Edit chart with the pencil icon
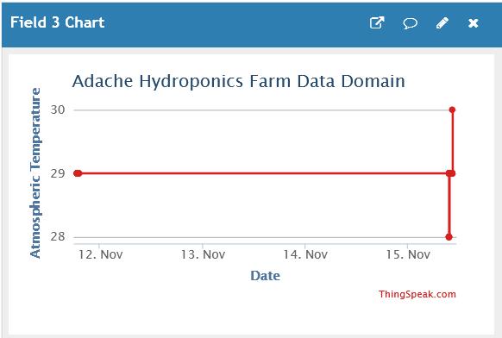Image resolution: width=502 pixels, height=338 pixels. click(x=442, y=23)
